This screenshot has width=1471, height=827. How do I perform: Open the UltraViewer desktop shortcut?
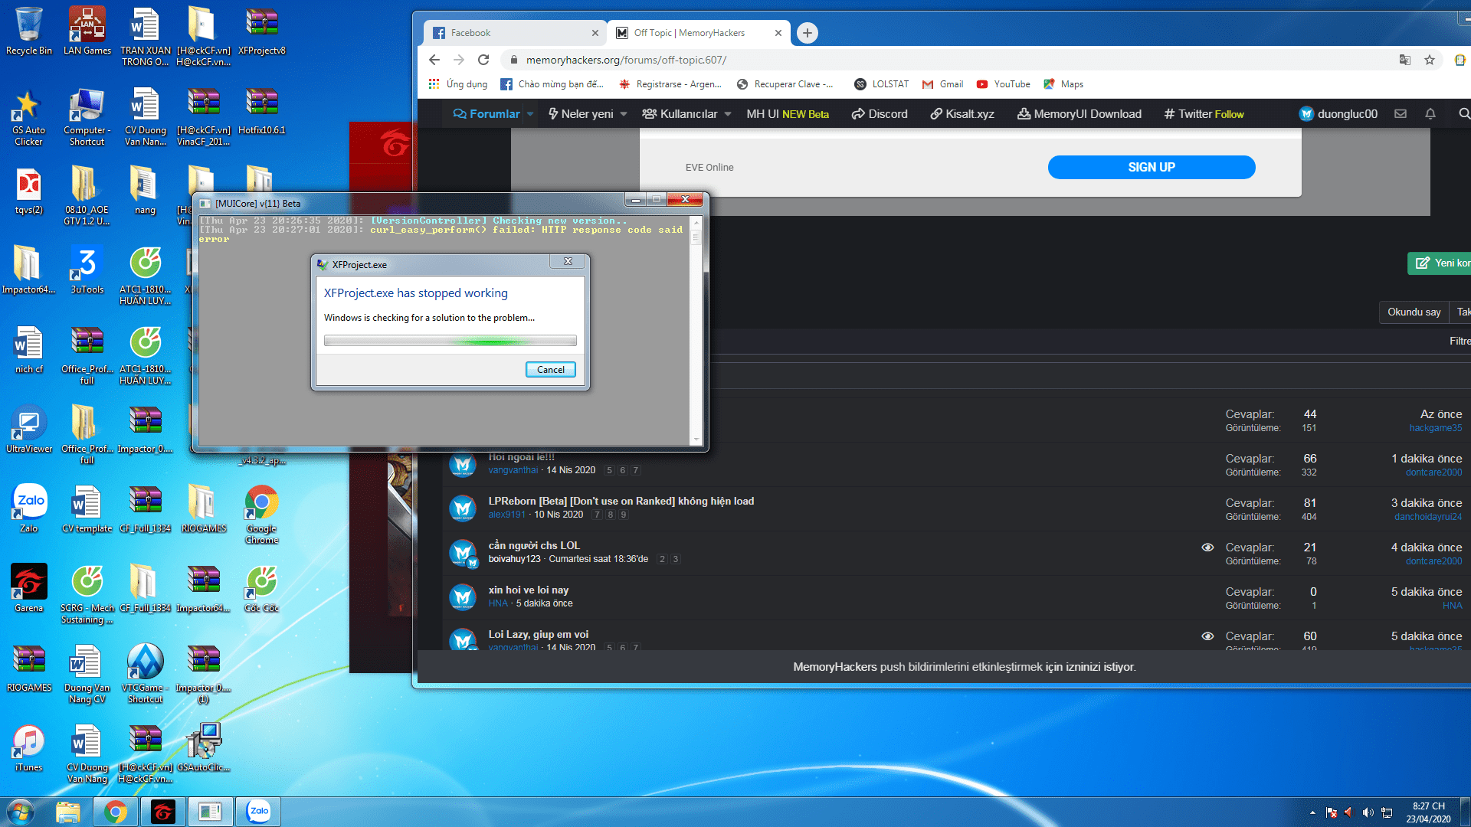pos(28,429)
